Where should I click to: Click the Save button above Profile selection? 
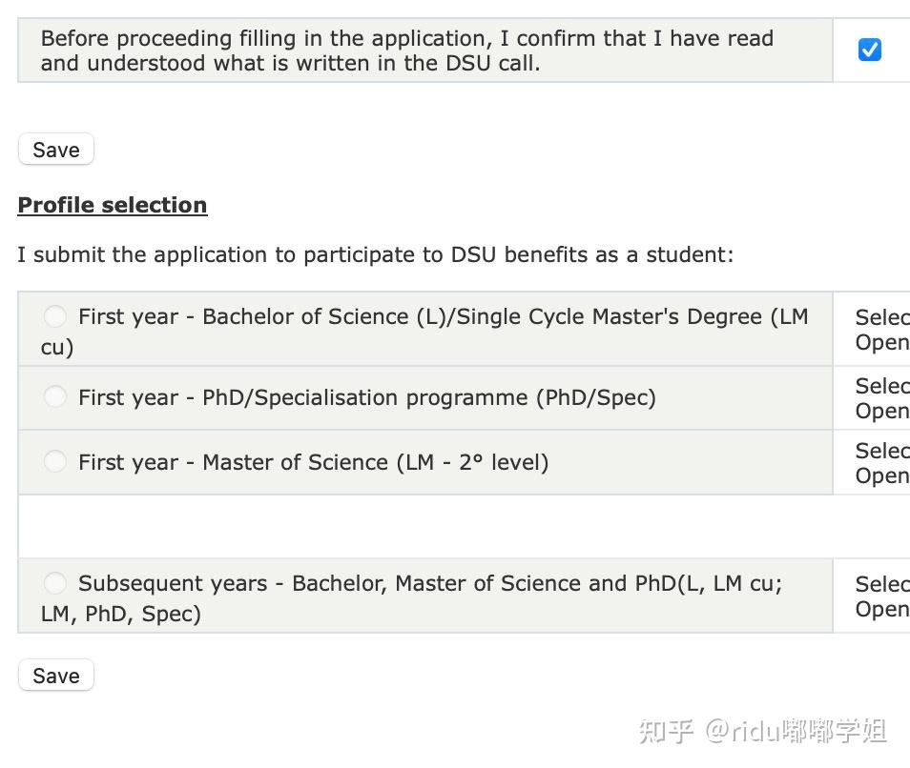[x=56, y=150]
